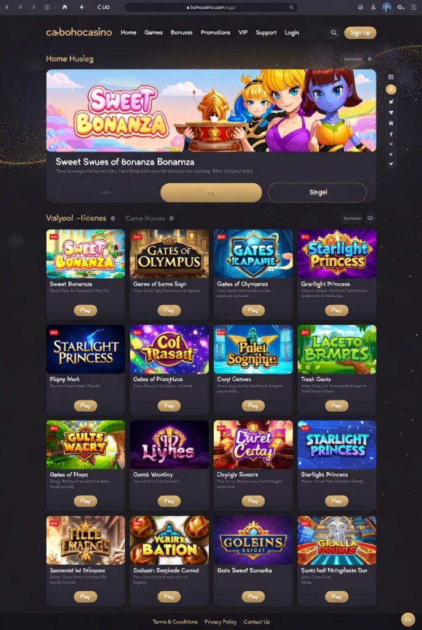Open the VIP menu item

tap(243, 33)
